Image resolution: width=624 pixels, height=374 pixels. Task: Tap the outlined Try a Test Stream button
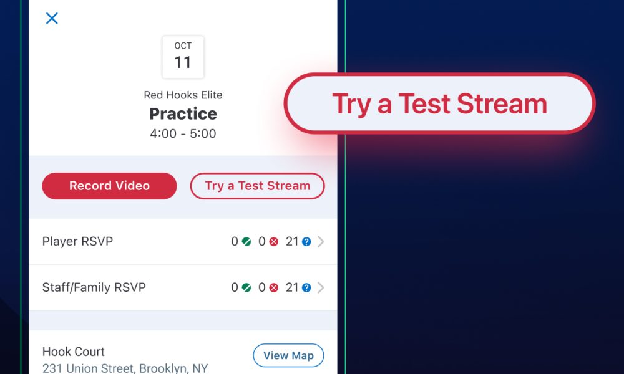click(257, 186)
